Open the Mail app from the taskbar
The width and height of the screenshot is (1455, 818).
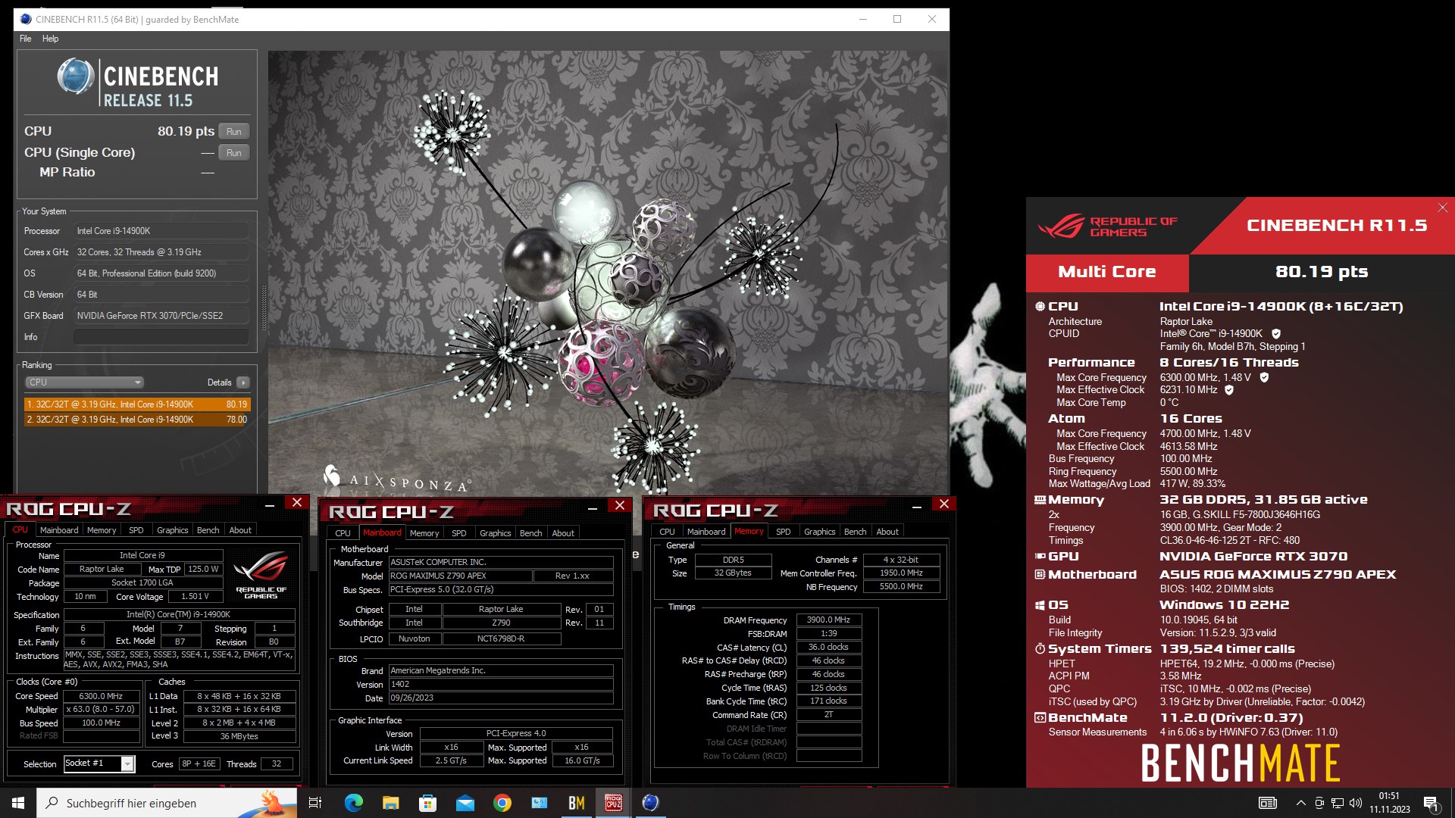pyautogui.click(x=465, y=803)
